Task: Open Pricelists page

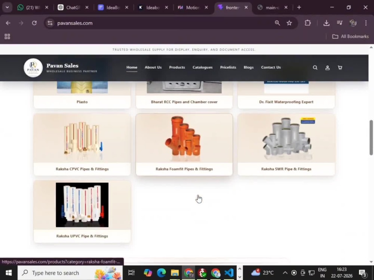Action: [228, 67]
